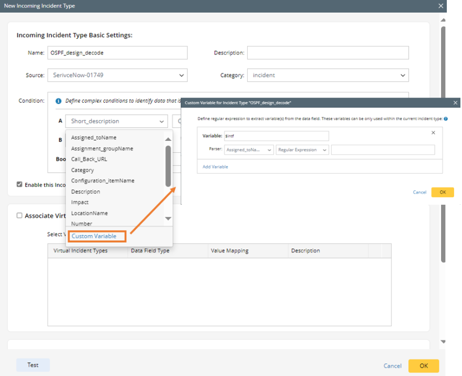Click the Add Variable link
Viewport: 462px width, 376px height.
pyautogui.click(x=215, y=167)
